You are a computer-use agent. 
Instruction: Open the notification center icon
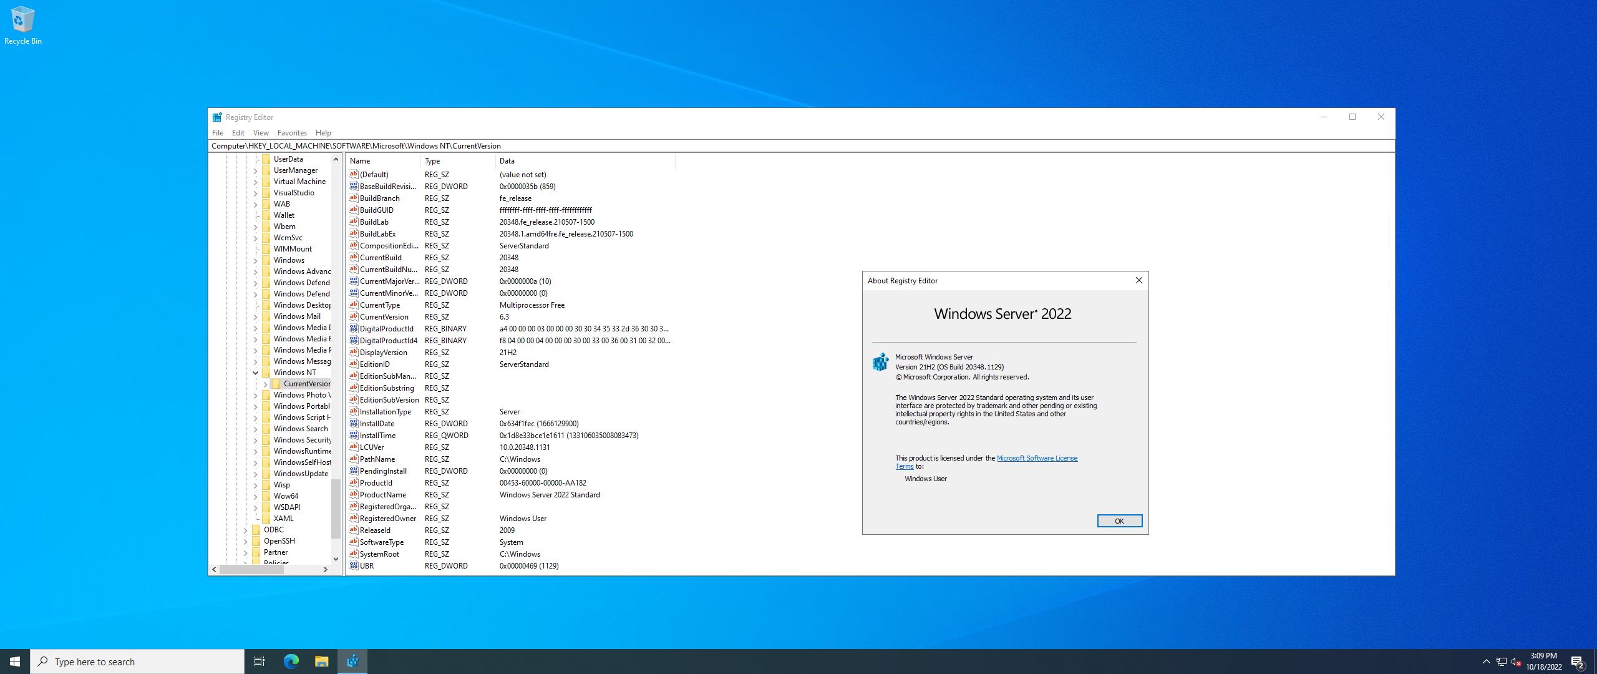coord(1578,662)
